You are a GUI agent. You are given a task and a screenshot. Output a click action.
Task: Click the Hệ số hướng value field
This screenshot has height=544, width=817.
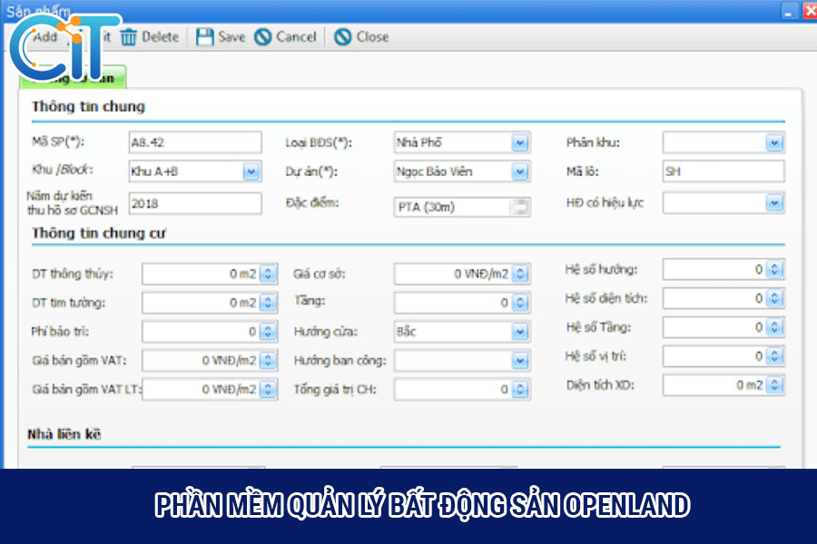coord(714,269)
